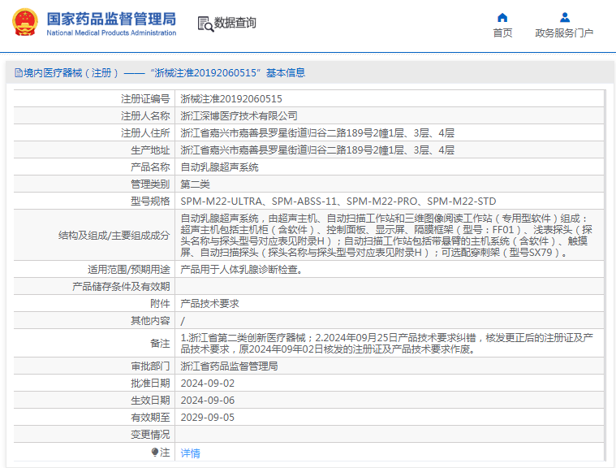The height and width of the screenshot is (468, 616).
Task: Click the 政务服务门户 user icon
Action: 565,17
